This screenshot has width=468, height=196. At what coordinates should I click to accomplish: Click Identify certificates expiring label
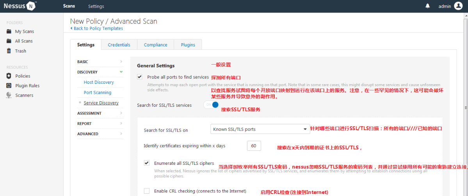[185, 146]
